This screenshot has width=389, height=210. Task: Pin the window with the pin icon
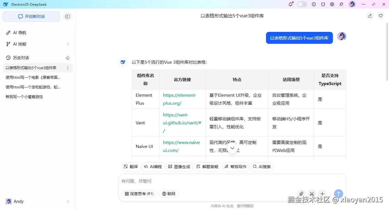(x=341, y=4)
